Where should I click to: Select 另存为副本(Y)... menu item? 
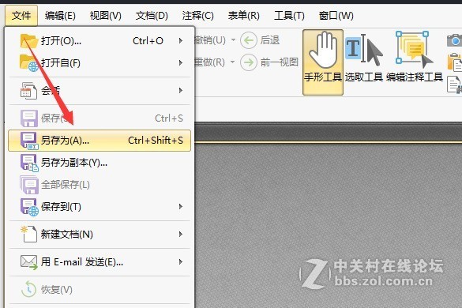100,163
